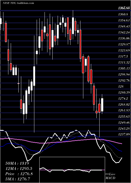Image resolution: width=131 pixels, height=183 pixels.
Task: Select the 1348.43 price axis label
Action: point(124,26)
